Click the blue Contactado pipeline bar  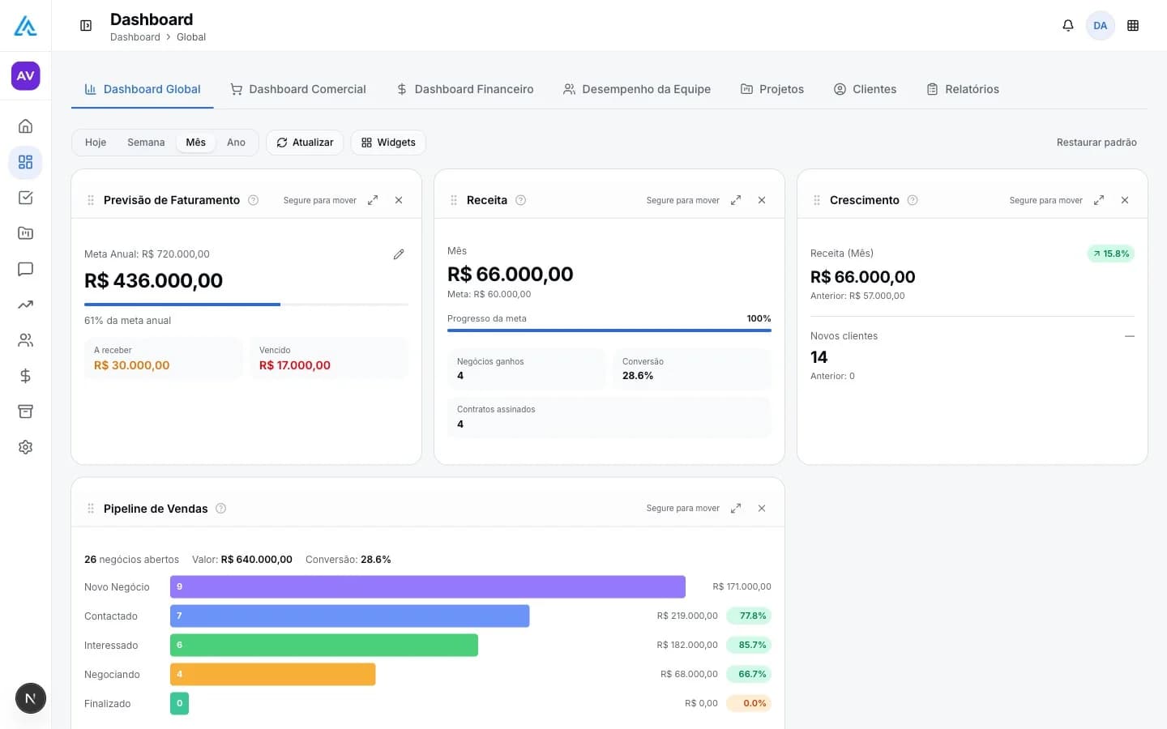350,616
